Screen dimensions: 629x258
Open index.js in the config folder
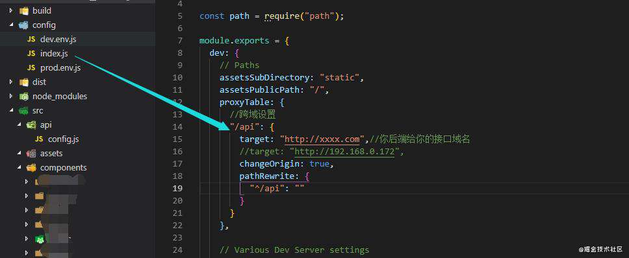[x=54, y=54]
